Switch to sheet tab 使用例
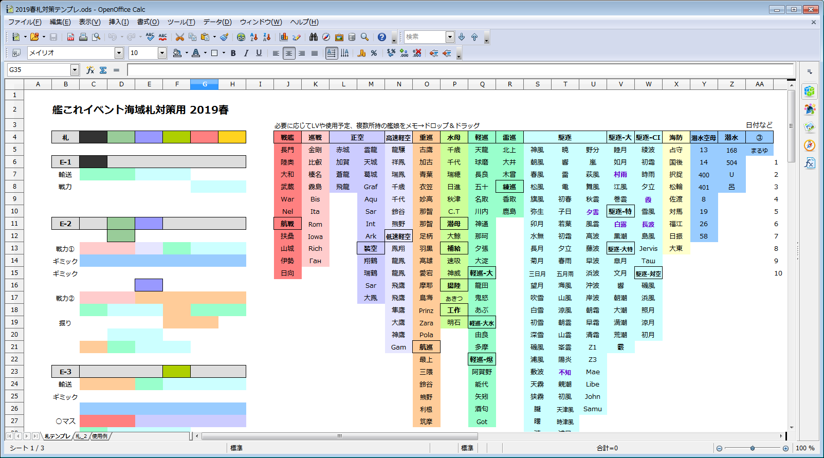The width and height of the screenshot is (824, 458). point(100,436)
